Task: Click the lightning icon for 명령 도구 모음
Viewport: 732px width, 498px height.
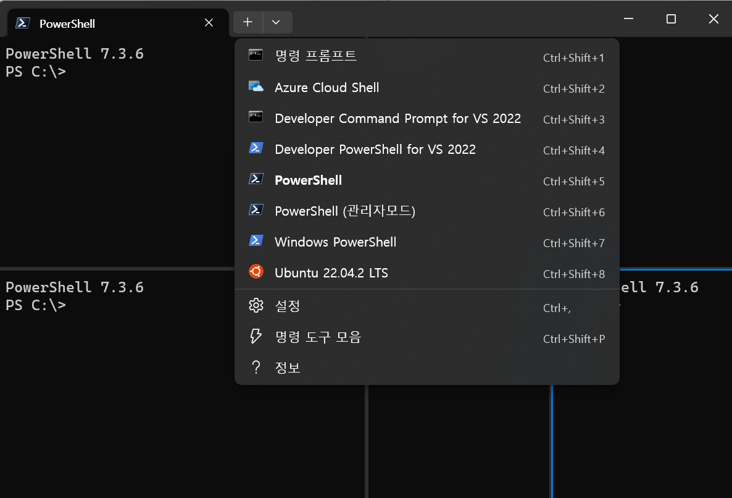Action: pyautogui.click(x=256, y=336)
